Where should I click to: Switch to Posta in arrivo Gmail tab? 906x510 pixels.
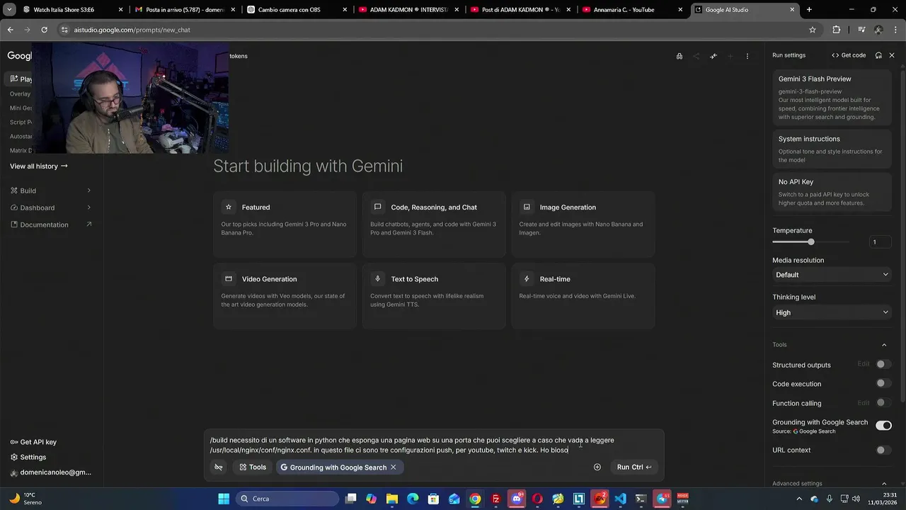point(184,10)
